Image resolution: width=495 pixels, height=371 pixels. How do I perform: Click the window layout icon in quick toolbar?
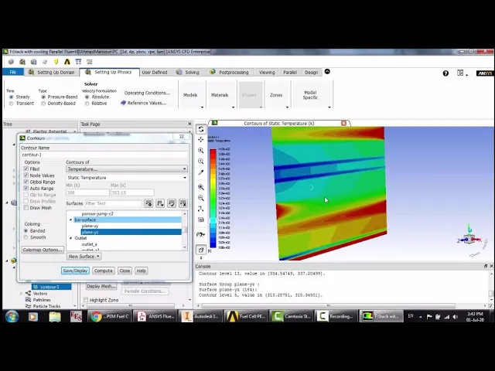(x=78, y=62)
